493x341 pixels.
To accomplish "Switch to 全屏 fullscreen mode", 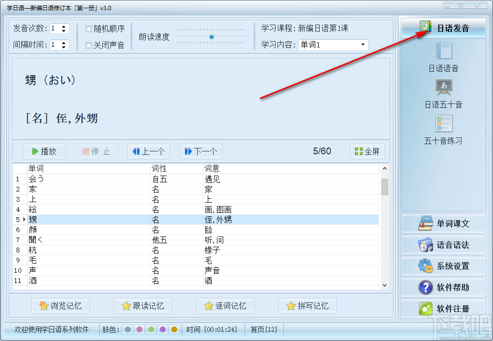I will (367, 152).
